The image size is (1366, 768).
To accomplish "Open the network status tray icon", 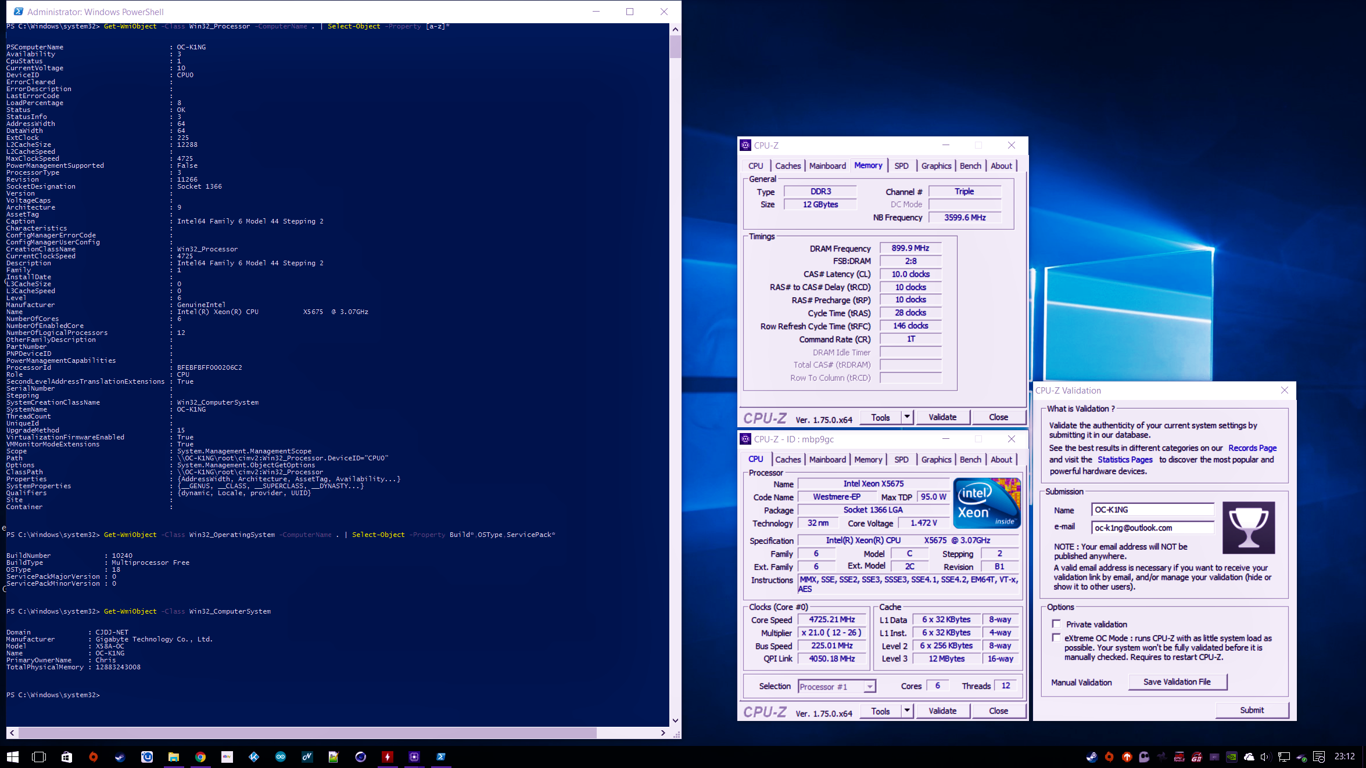I will click(x=1284, y=756).
